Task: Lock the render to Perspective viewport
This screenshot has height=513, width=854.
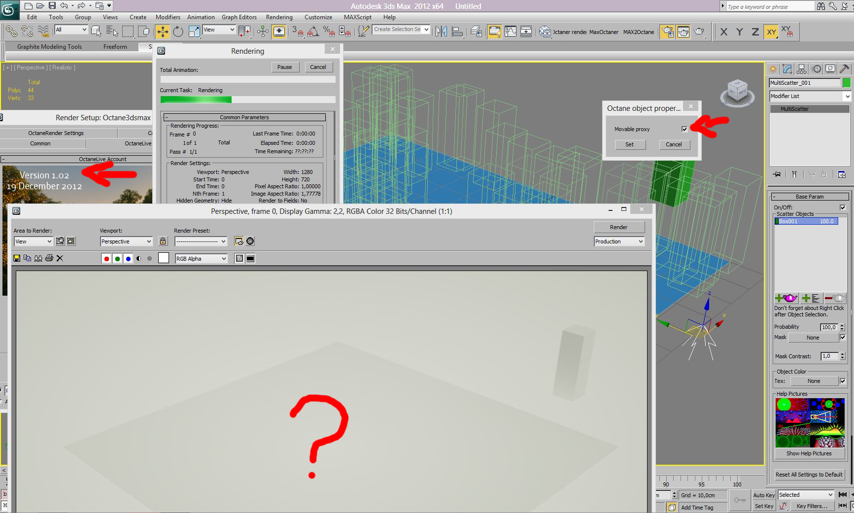Action: click(163, 241)
